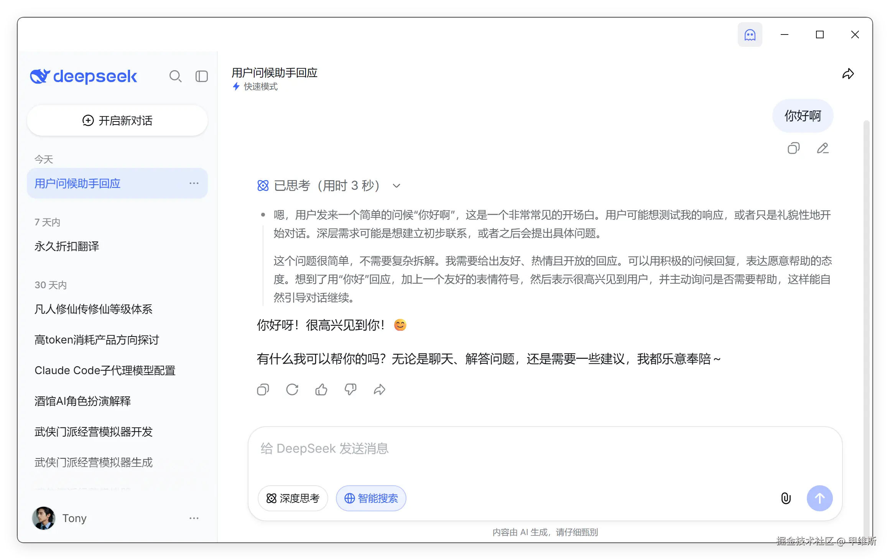Open the search conversations icon
890x560 pixels.
[175, 76]
